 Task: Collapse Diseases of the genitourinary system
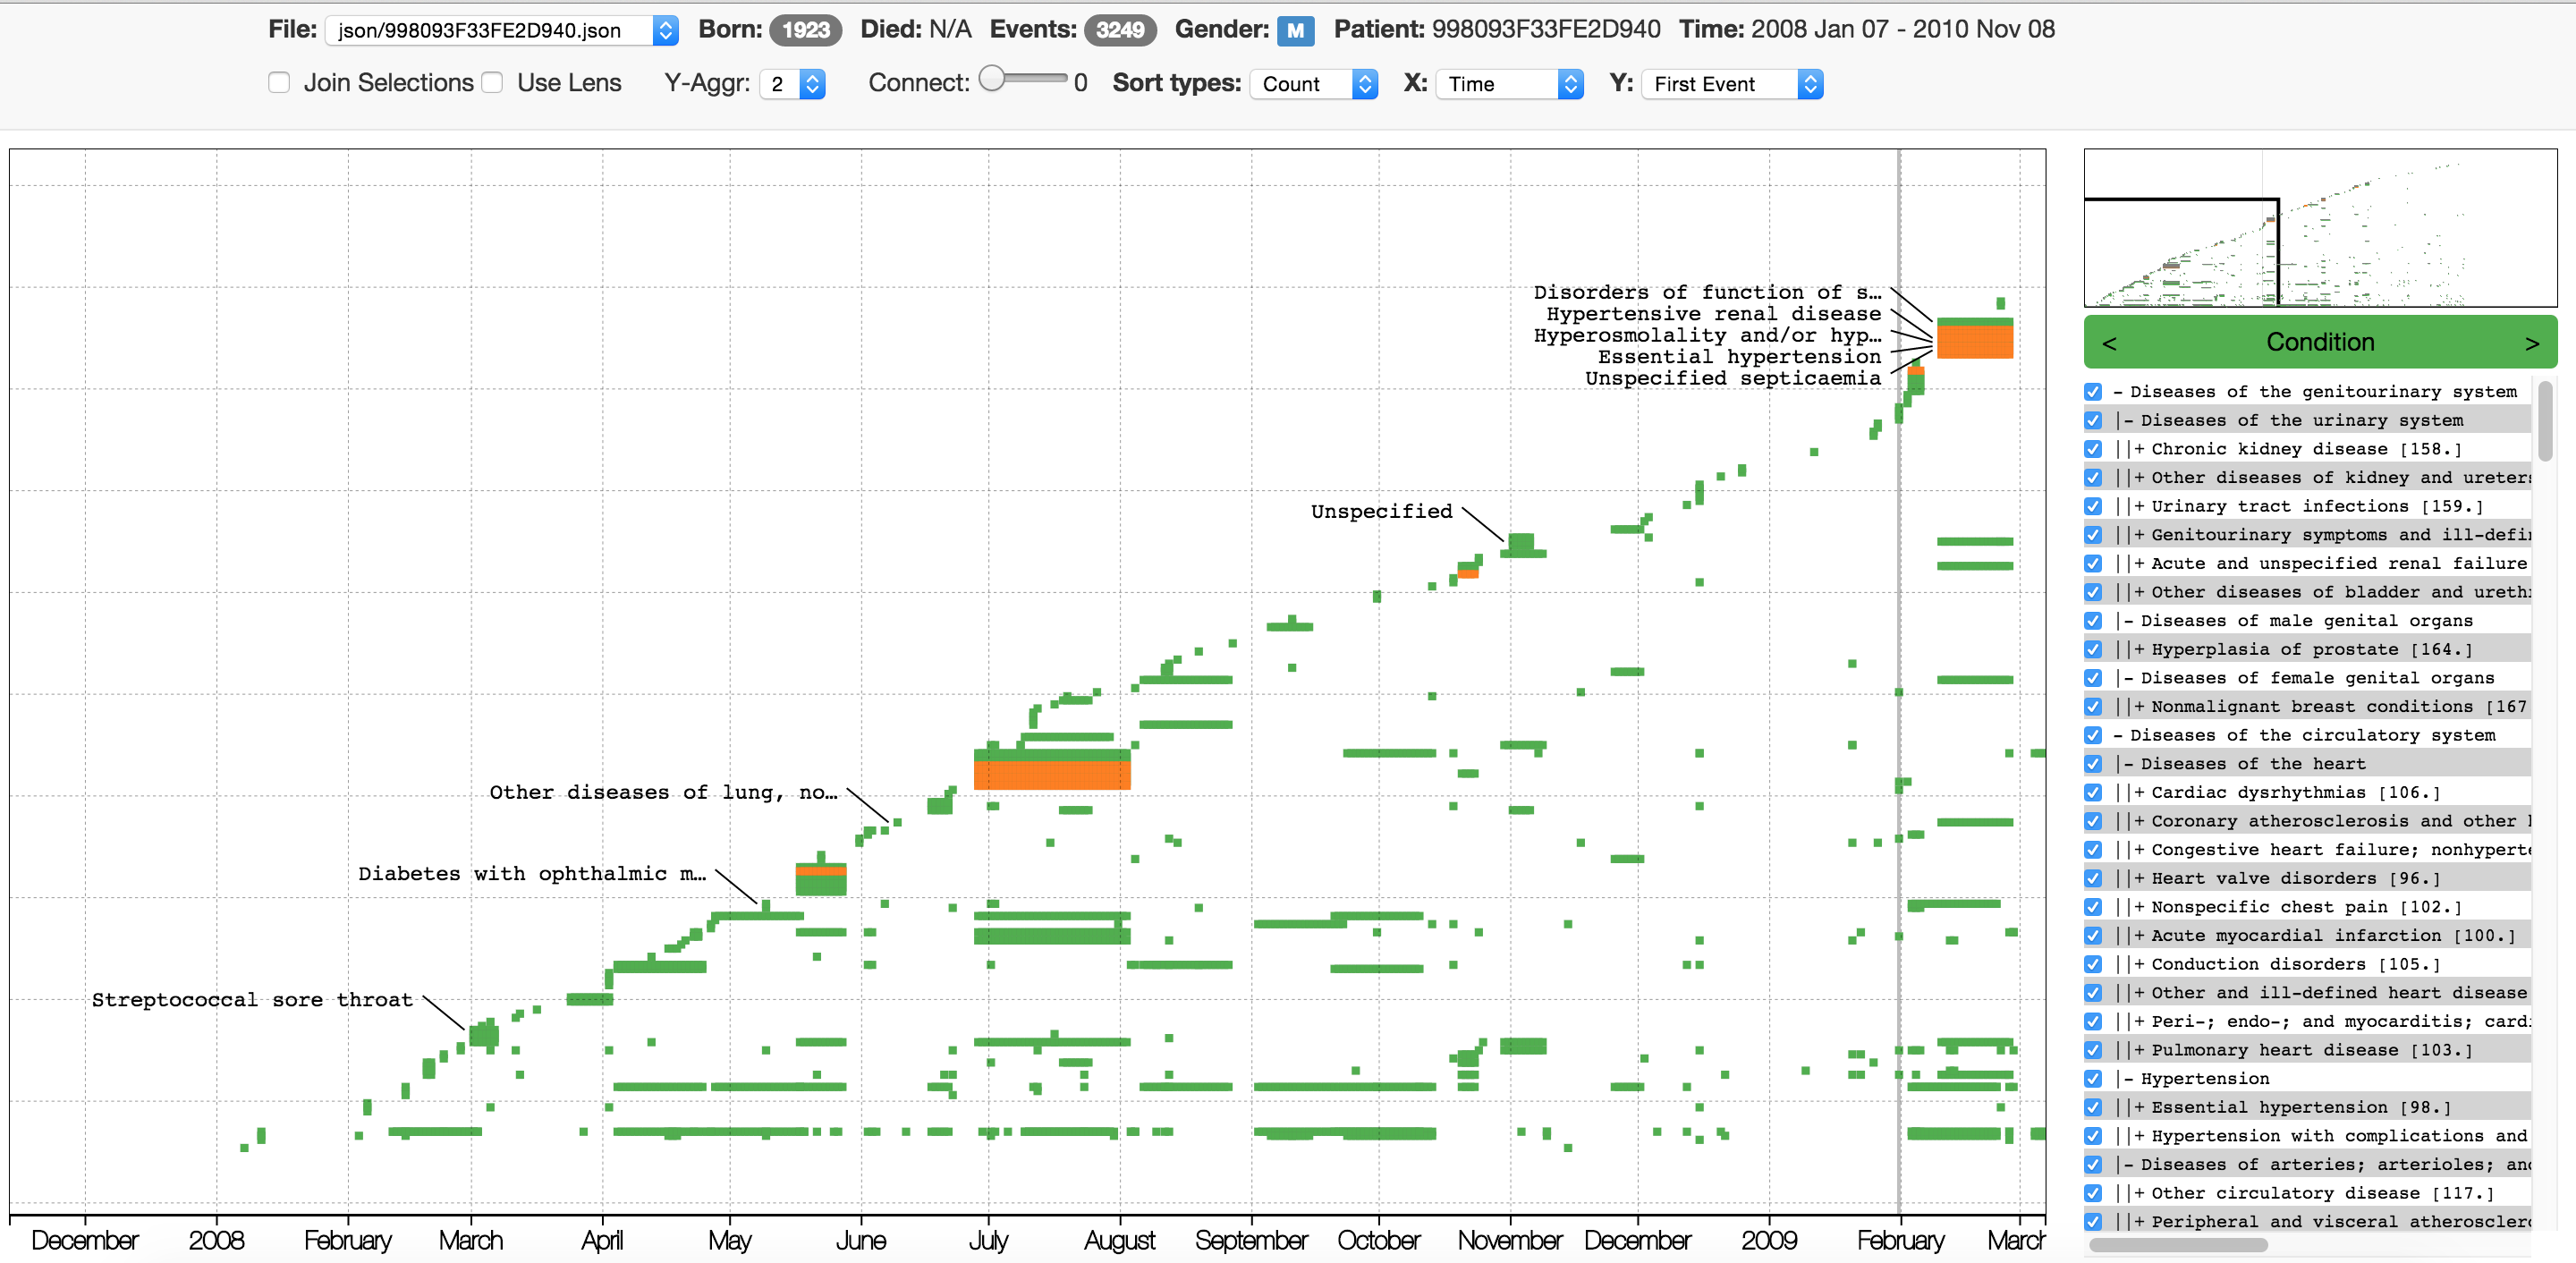[x=2118, y=392]
